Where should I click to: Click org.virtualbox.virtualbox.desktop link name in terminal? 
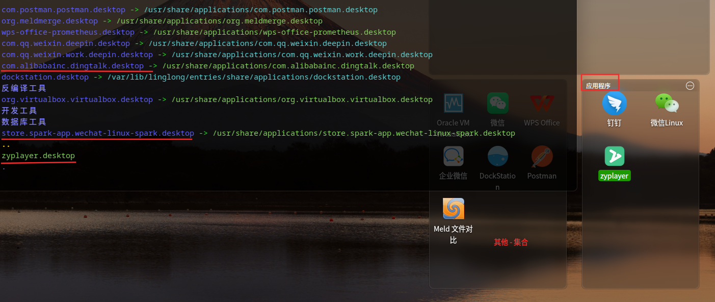coord(77,99)
